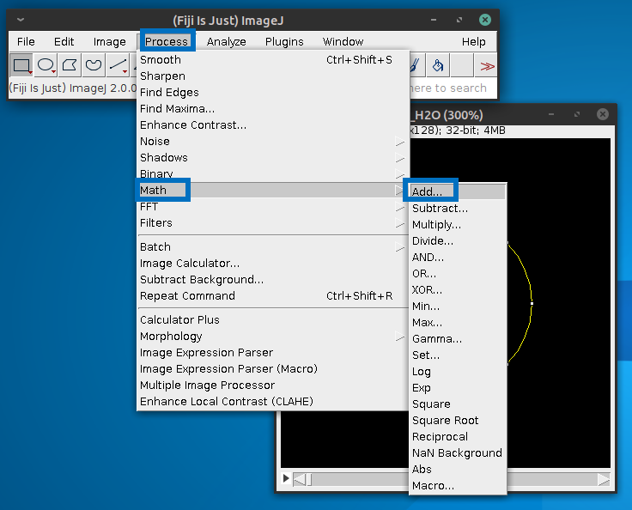Image resolution: width=632 pixels, height=510 pixels.
Task: Choose Smooth from Process menu
Action: point(273,59)
